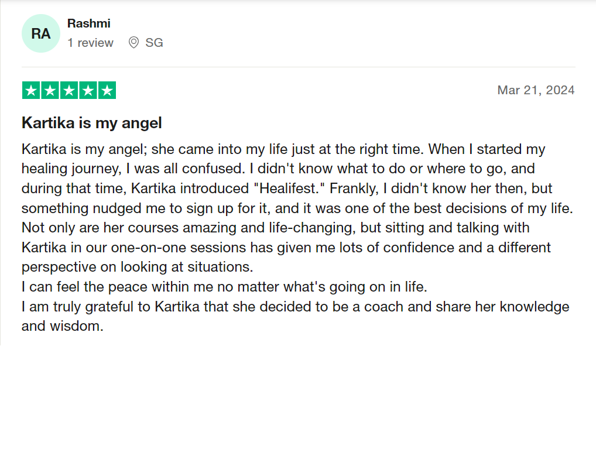596x459 pixels.
Task: Open reviewer Rashmi's profile name
Action: 88,23
